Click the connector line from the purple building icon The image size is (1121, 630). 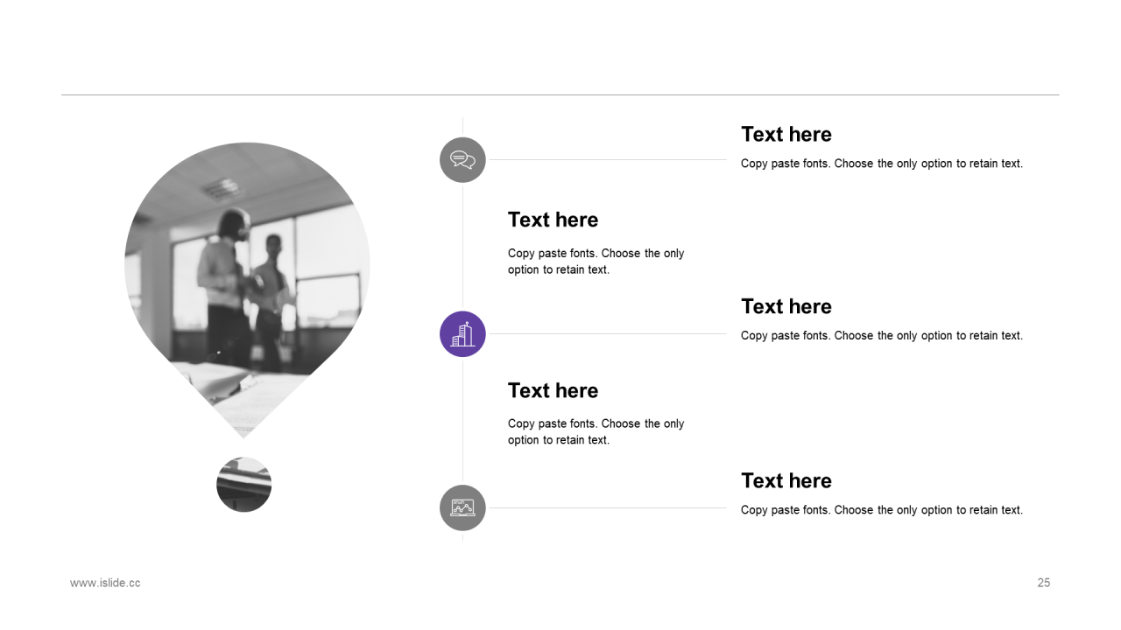pyautogui.click(x=607, y=333)
